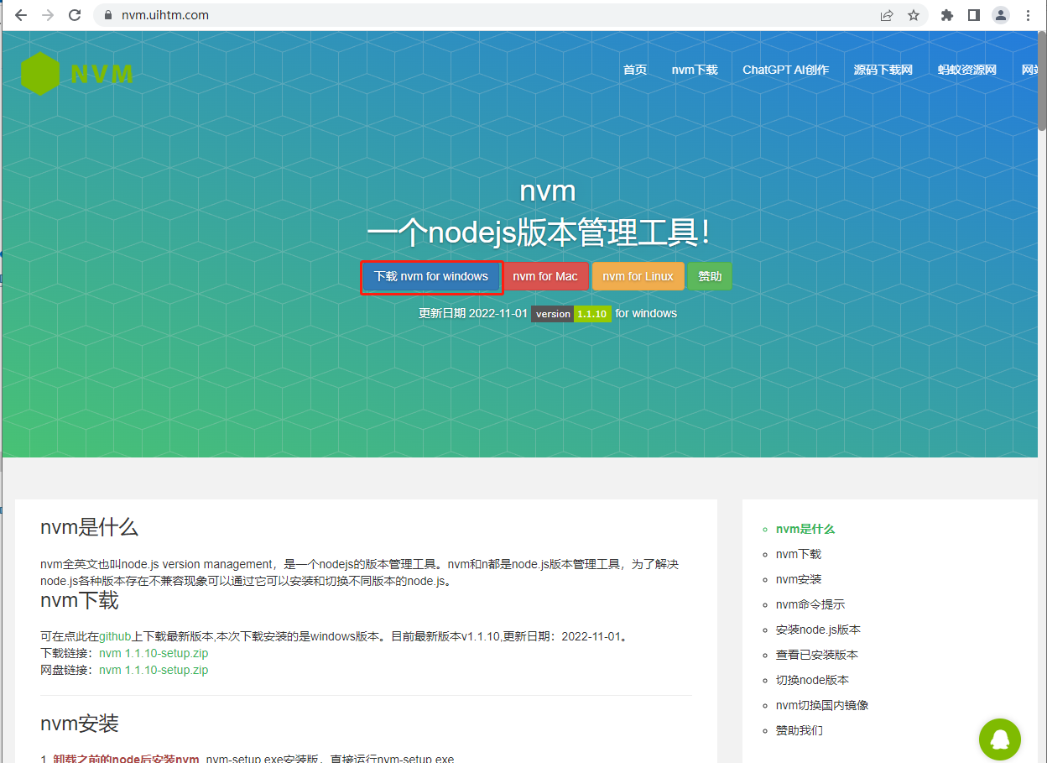Click the browser forward arrow

[48, 15]
